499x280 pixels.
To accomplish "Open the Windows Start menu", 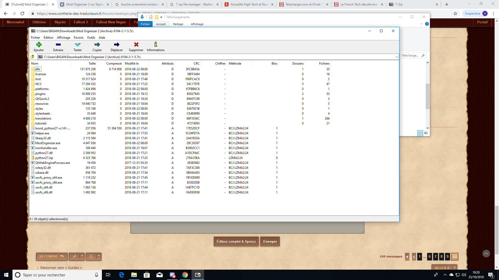I will click(6, 275).
